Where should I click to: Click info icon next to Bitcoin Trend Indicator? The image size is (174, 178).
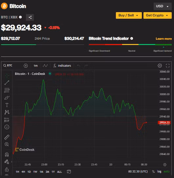132,38
